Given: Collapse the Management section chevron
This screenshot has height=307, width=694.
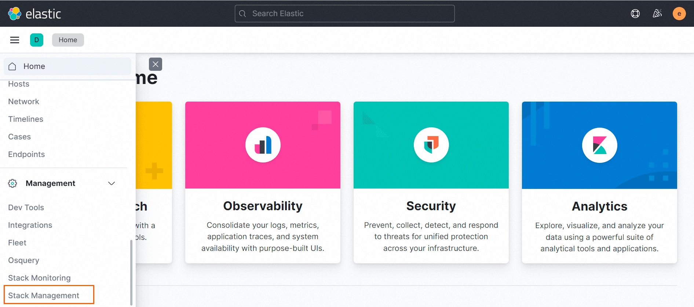Looking at the screenshot, I should pos(112,183).
